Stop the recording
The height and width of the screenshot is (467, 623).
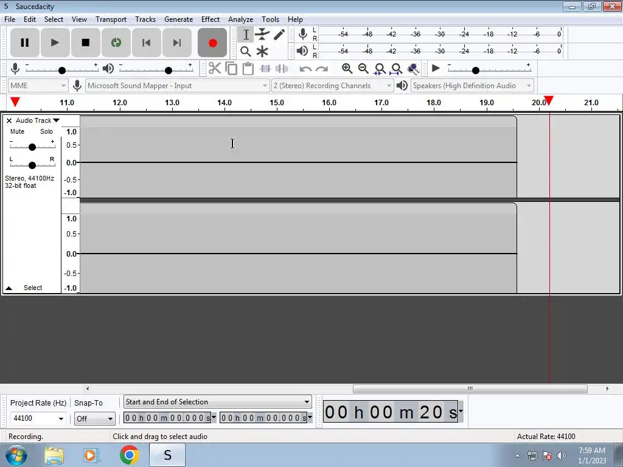85,43
